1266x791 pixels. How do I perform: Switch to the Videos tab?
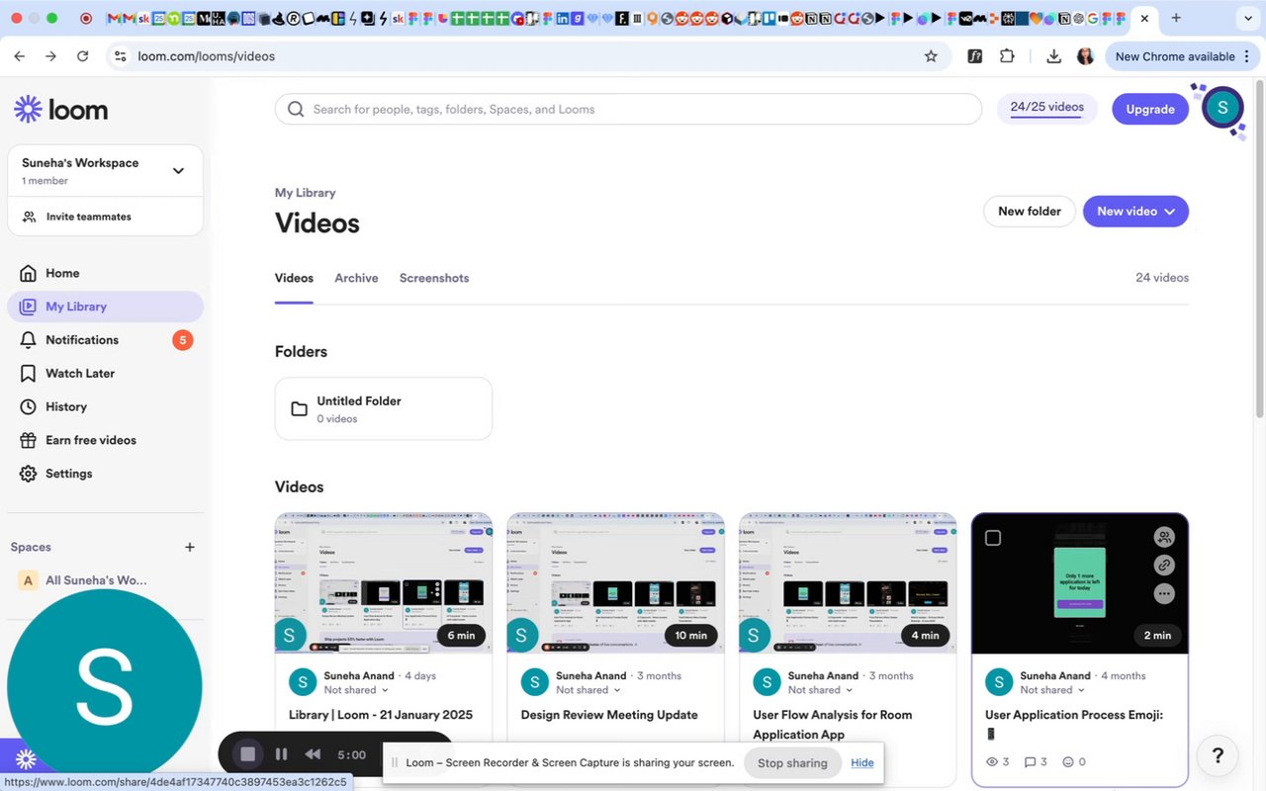(x=294, y=278)
